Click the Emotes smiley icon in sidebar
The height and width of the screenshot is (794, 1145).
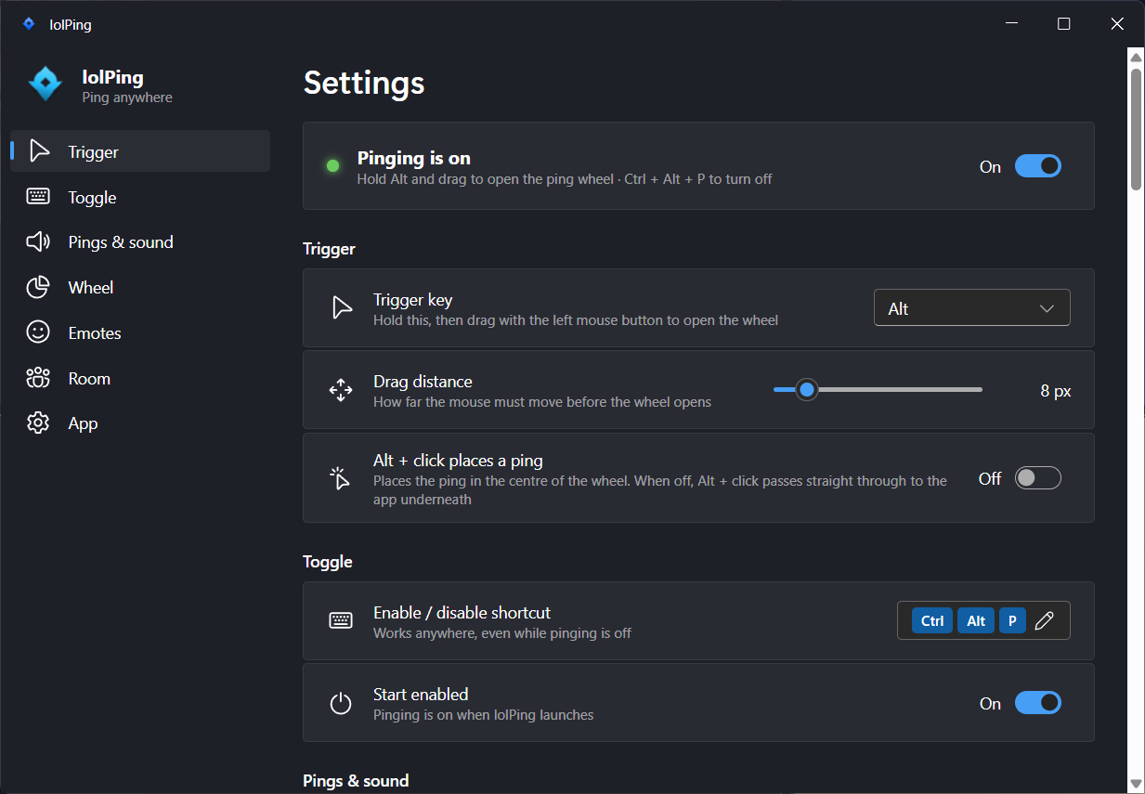(x=38, y=332)
